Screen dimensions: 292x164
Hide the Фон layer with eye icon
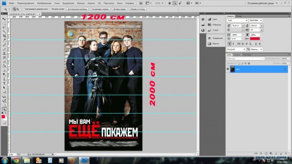228,69
